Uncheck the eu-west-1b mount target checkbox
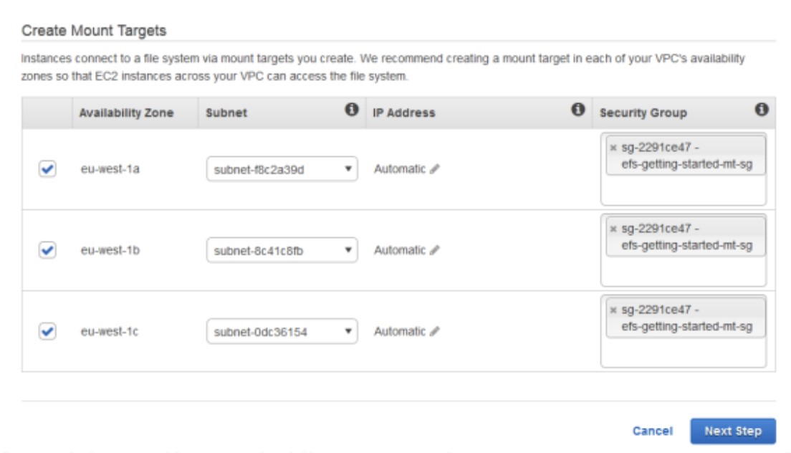 click(47, 250)
